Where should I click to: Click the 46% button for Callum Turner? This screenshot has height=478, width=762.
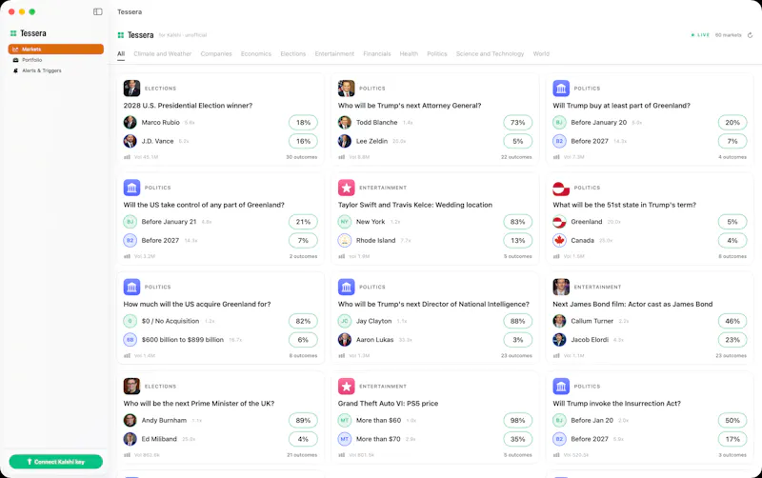click(x=732, y=321)
